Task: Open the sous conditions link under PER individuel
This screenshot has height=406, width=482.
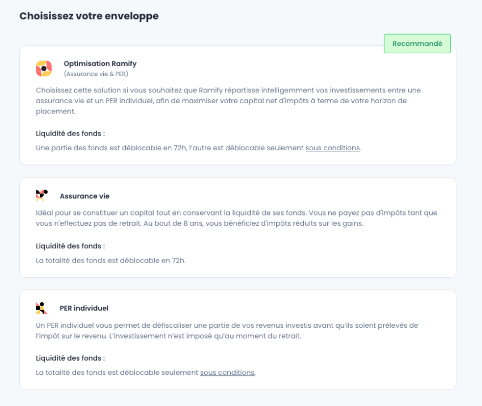Action: coord(227,373)
